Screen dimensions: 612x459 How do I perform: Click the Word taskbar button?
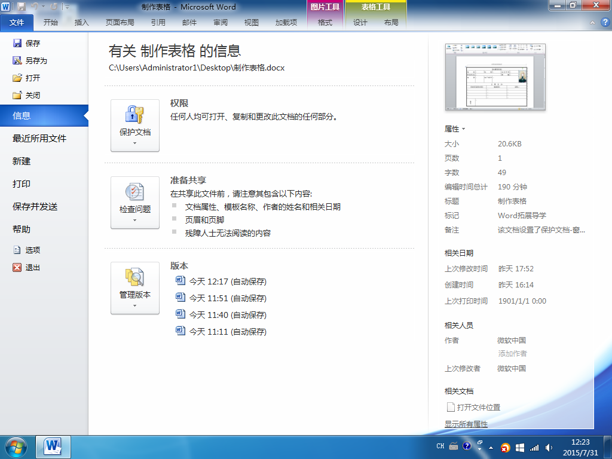(53, 447)
